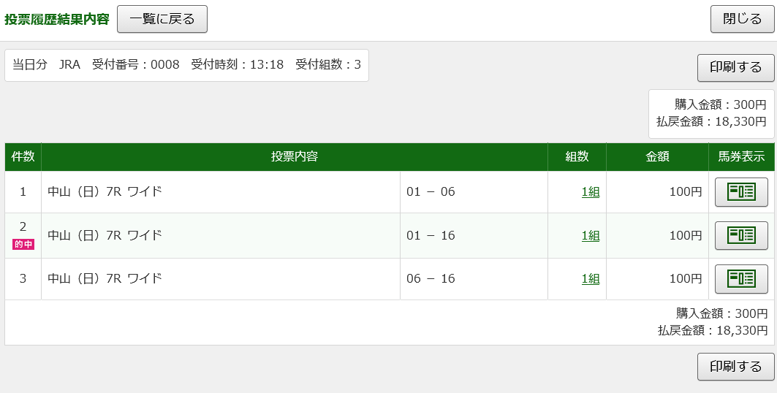
Task: Select the 01 − 16 combination cell
Action: click(x=431, y=235)
